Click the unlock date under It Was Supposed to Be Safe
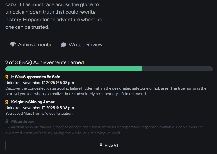This screenshot has height=154, width=217. 39,83
